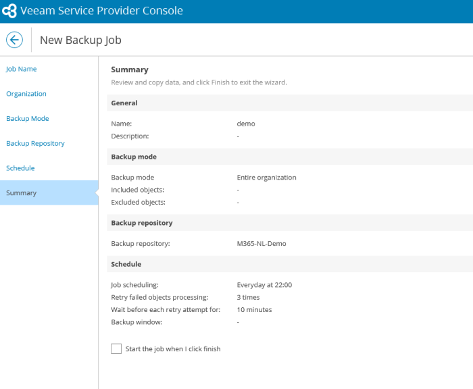The width and height of the screenshot is (473, 389).
Task: Enable Start the job when I click finish
Action: click(x=116, y=348)
